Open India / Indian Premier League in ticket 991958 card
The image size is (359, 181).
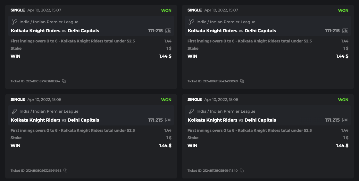tap(49, 111)
